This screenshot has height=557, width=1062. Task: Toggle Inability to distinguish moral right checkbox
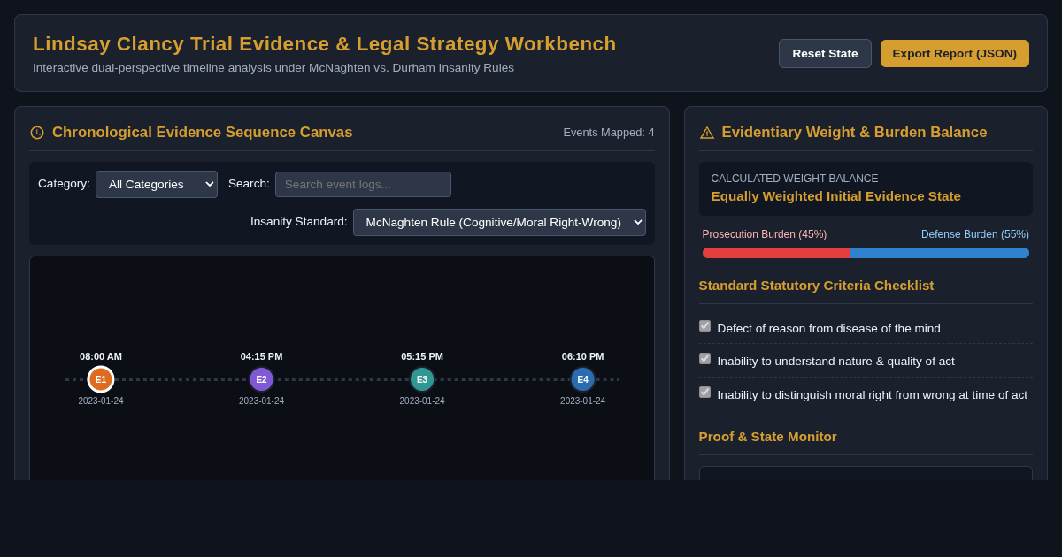point(704,392)
